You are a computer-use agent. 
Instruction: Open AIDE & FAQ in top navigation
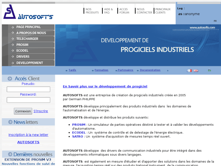pos(109,11)
